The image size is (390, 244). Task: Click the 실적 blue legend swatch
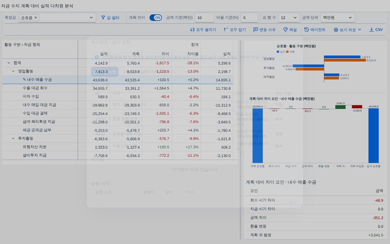click(x=278, y=52)
